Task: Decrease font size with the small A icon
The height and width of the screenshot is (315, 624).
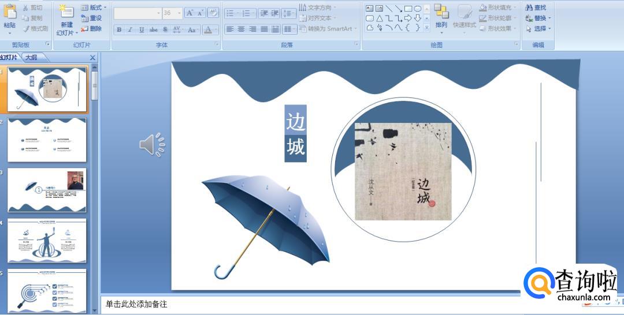Action: (x=200, y=13)
